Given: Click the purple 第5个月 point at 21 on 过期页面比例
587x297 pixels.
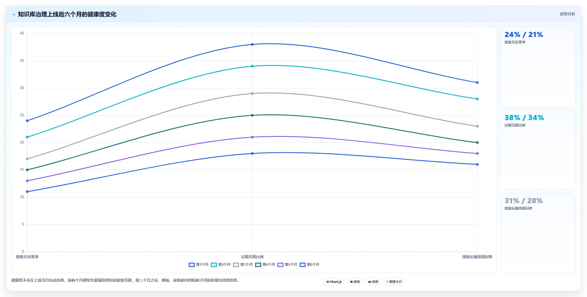Looking at the screenshot, I should [x=252, y=137].
